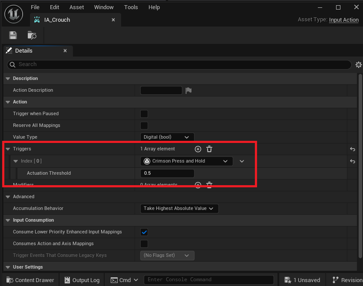Open the Window menu

click(104, 7)
